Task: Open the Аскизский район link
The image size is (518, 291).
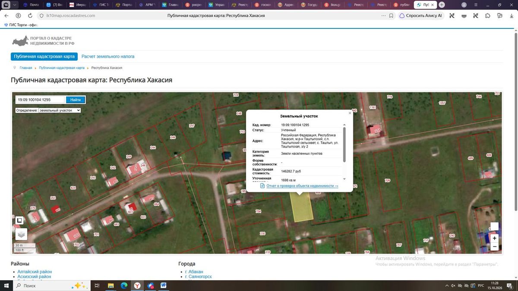Action: [34, 277]
